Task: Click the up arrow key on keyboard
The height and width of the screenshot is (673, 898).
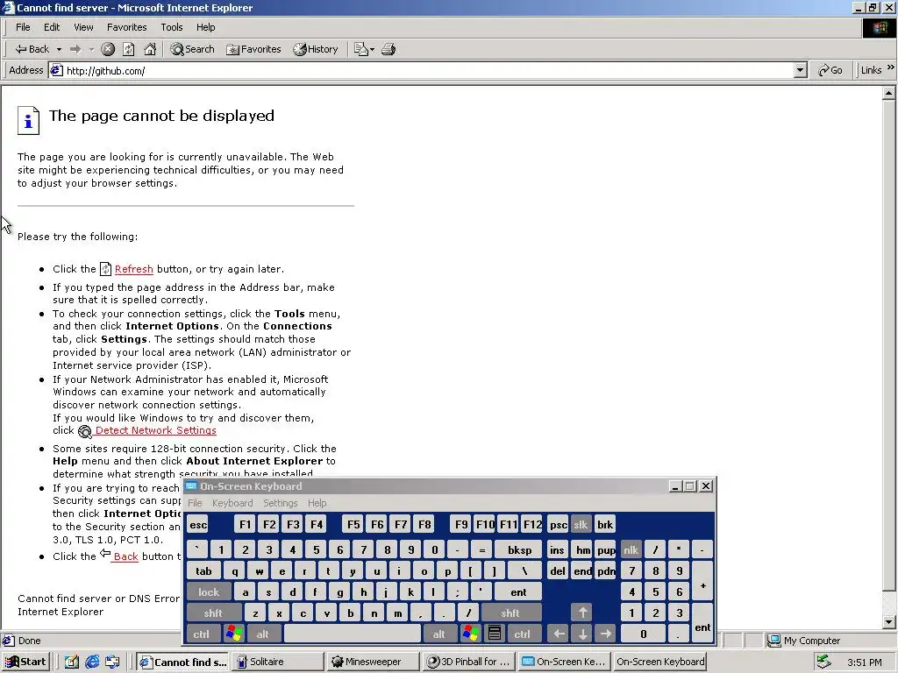Action: [582, 613]
